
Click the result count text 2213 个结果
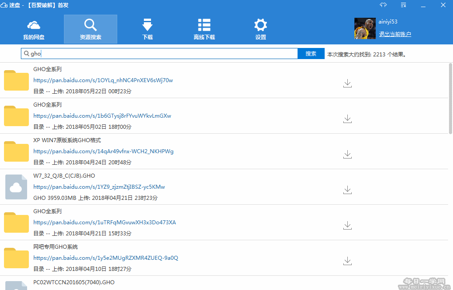coord(390,55)
